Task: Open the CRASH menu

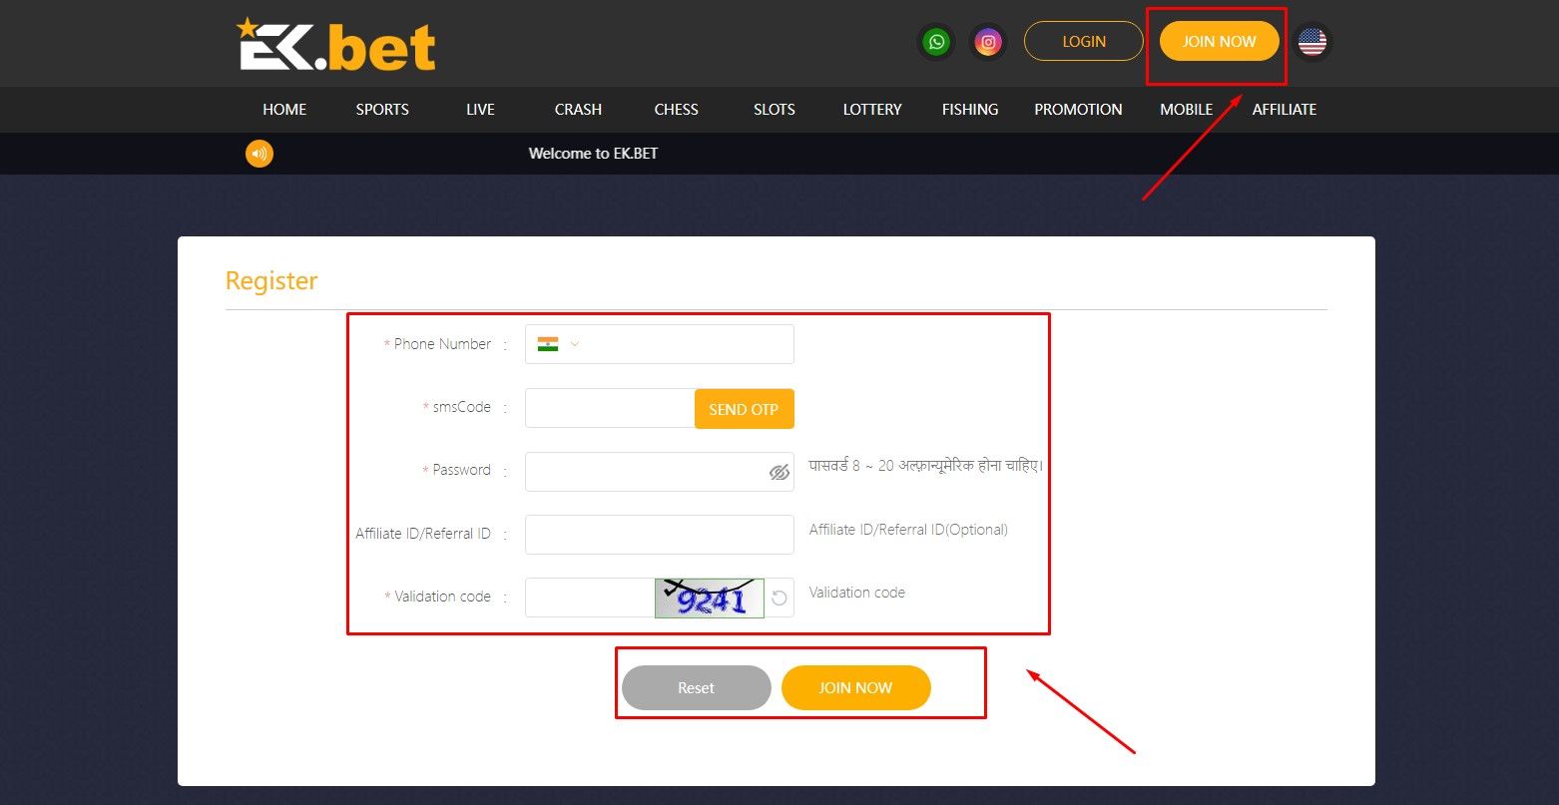Action: (578, 110)
